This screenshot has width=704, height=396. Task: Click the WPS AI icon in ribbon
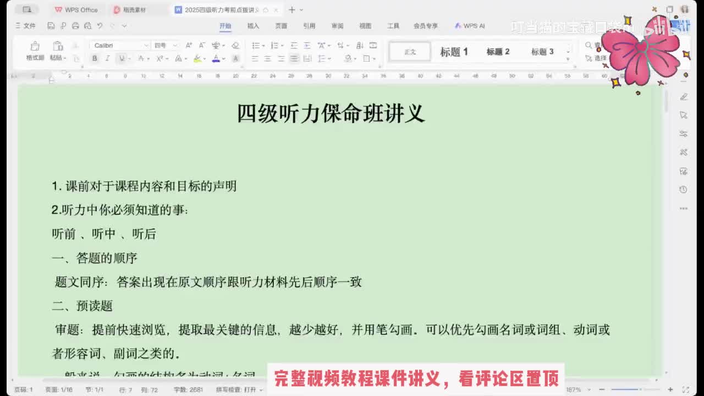pyautogui.click(x=458, y=26)
